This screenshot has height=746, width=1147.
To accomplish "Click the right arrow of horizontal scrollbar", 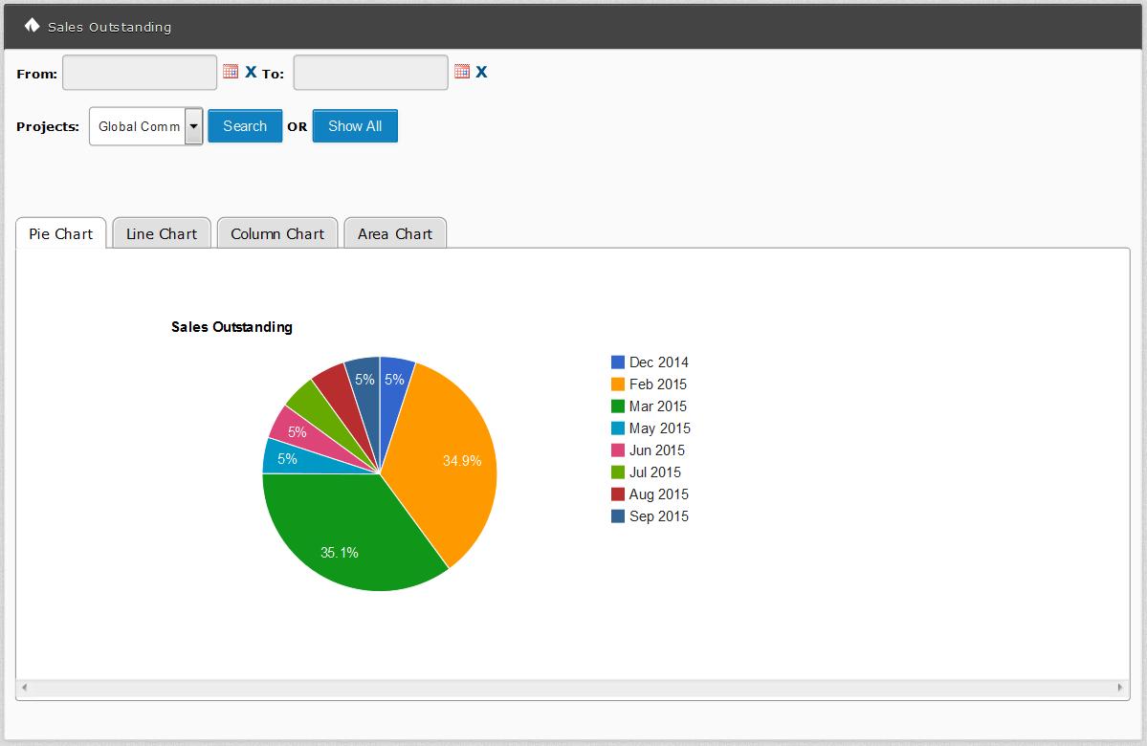I will point(1120,688).
